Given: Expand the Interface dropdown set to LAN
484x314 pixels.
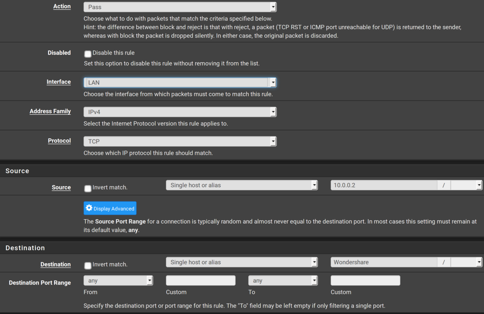Looking at the screenshot, I should click(x=180, y=82).
